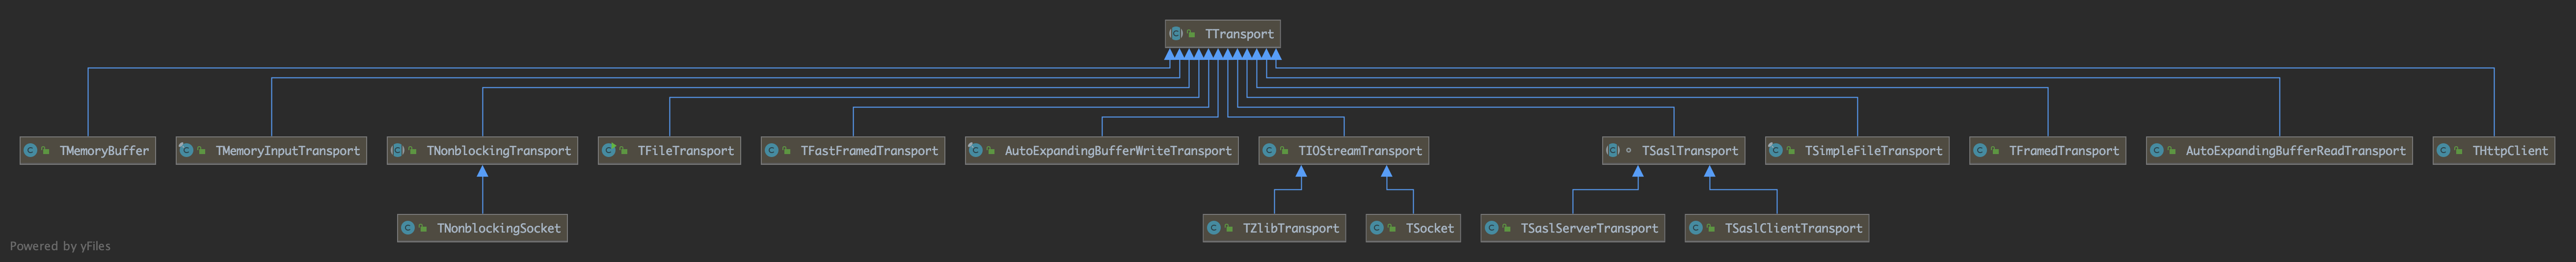Click the public visibility icon on TSocket
The height and width of the screenshot is (262, 2576).
tap(1392, 229)
